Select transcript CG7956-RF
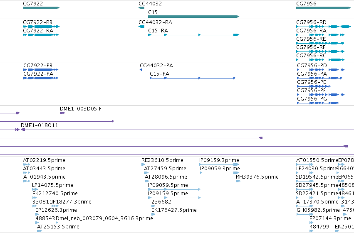Image resolution: width=354 pixels, height=233 pixels. [320, 52]
